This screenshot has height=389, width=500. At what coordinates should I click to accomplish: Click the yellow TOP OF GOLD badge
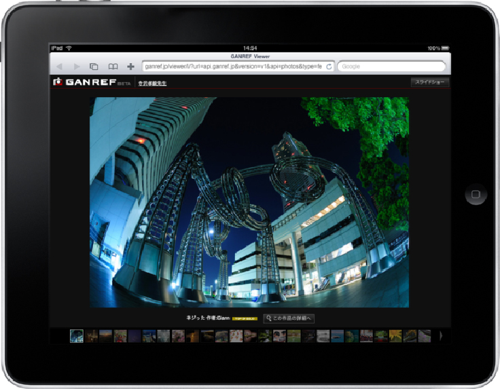point(245,318)
